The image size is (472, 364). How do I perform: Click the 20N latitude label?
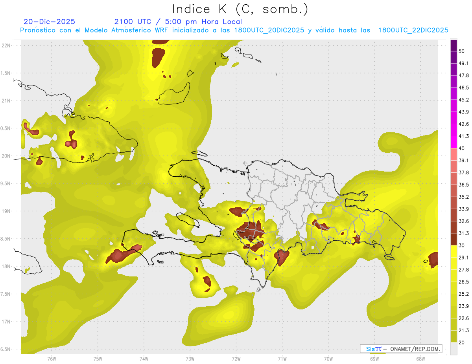pyautogui.click(x=6, y=156)
